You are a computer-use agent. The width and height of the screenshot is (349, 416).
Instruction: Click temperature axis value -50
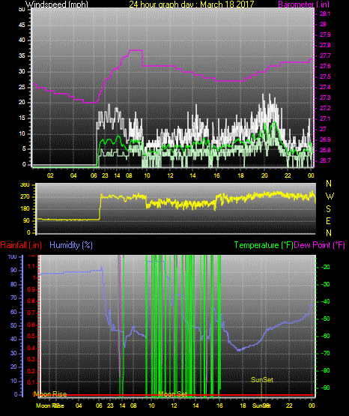[x=326, y=319]
